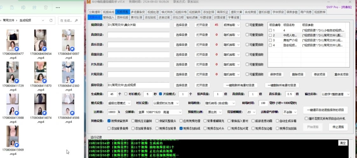Tick the checkbox for project 房地产介绍

[x=270, y=40]
